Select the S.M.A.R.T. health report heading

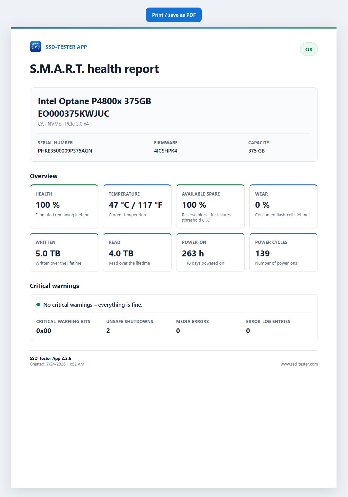coord(94,69)
